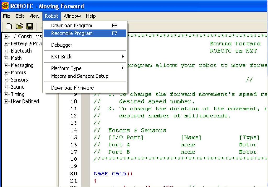Select the Sound label in tree
This screenshot has width=268, height=187.
coord(18,87)
